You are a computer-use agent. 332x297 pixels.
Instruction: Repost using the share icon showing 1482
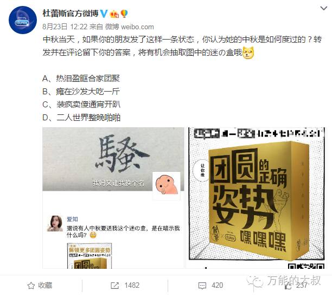(x=125, y=286)
